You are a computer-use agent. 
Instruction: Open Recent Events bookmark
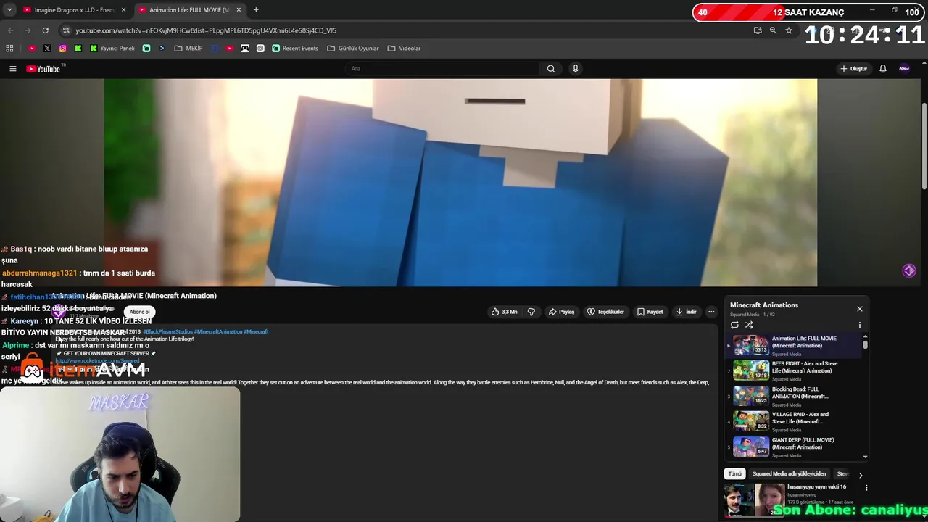tap(295, 49)
